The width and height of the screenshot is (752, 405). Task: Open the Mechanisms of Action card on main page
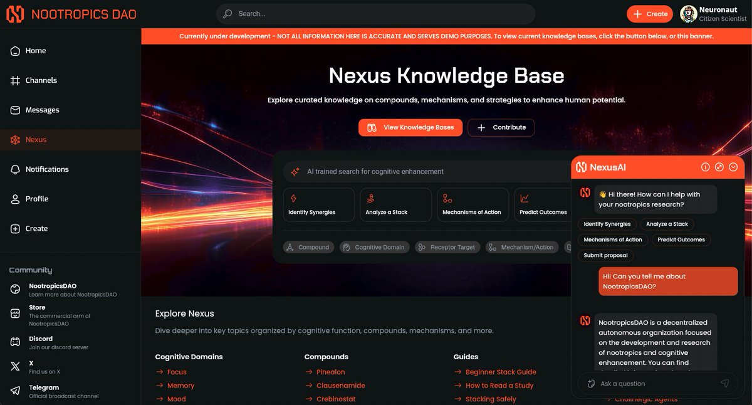pos(473,205)
